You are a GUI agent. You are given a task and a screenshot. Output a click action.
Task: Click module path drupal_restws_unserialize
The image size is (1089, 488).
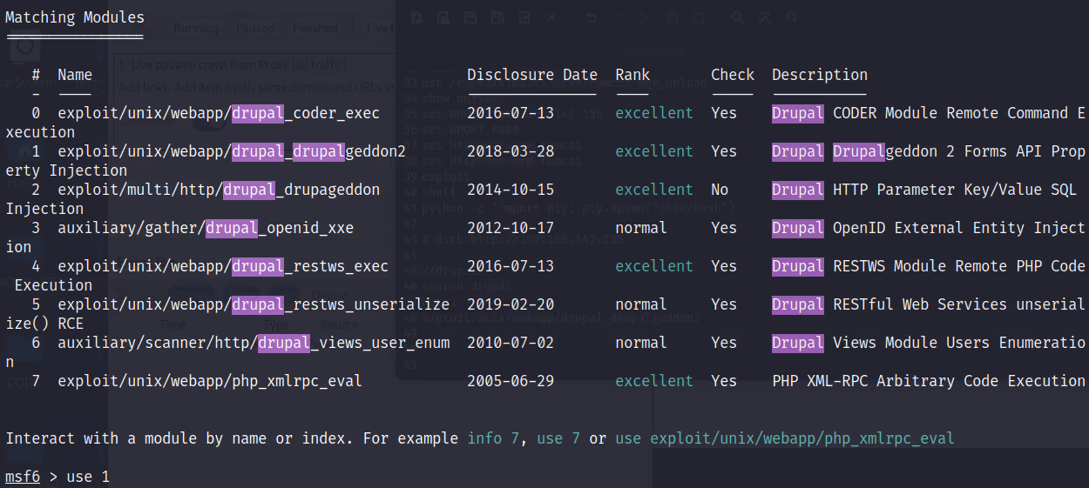click(x=341, y=304)
